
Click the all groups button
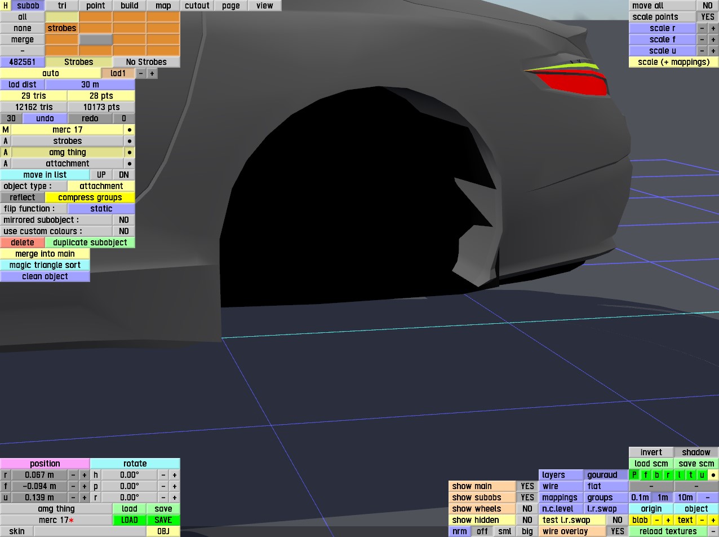(23, 17)
